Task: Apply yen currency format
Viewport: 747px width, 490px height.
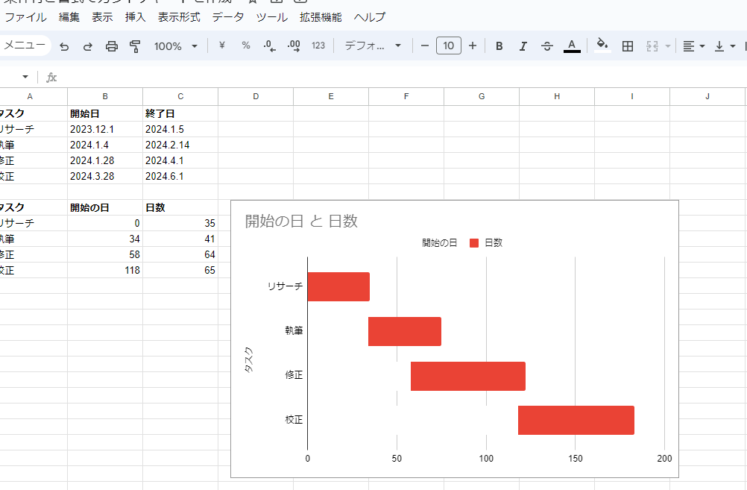Action: tap(221, 46)
